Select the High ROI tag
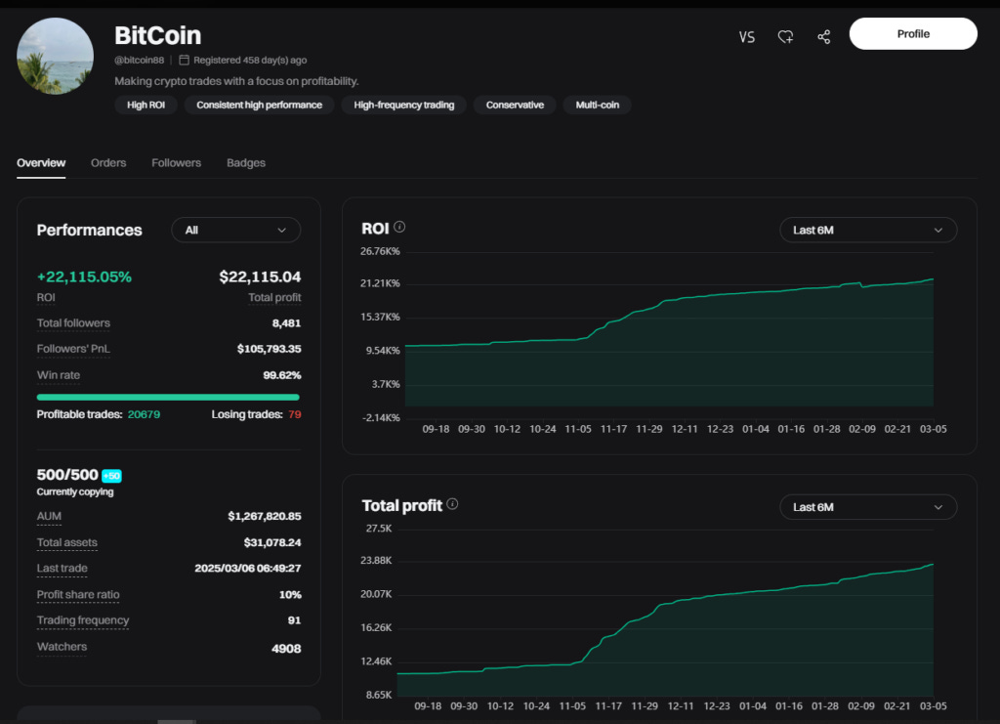1000x724 pixels. (x=146, y=105)
